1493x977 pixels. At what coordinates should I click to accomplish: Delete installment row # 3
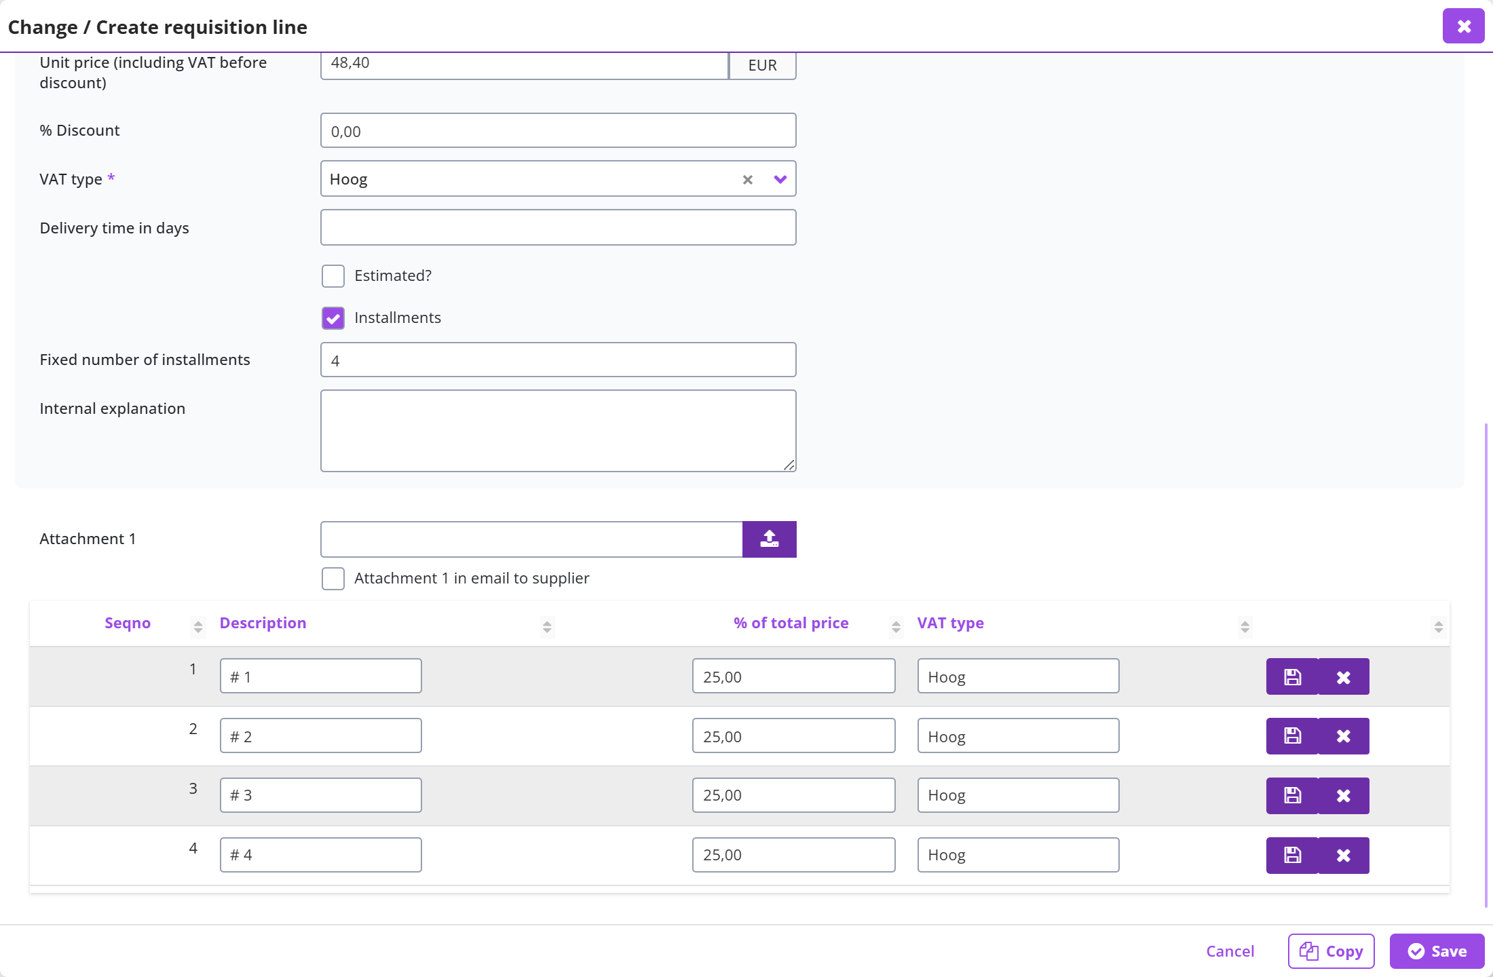pos(1344,796)
